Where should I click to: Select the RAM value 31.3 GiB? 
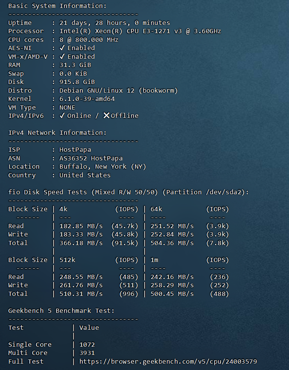75,65
